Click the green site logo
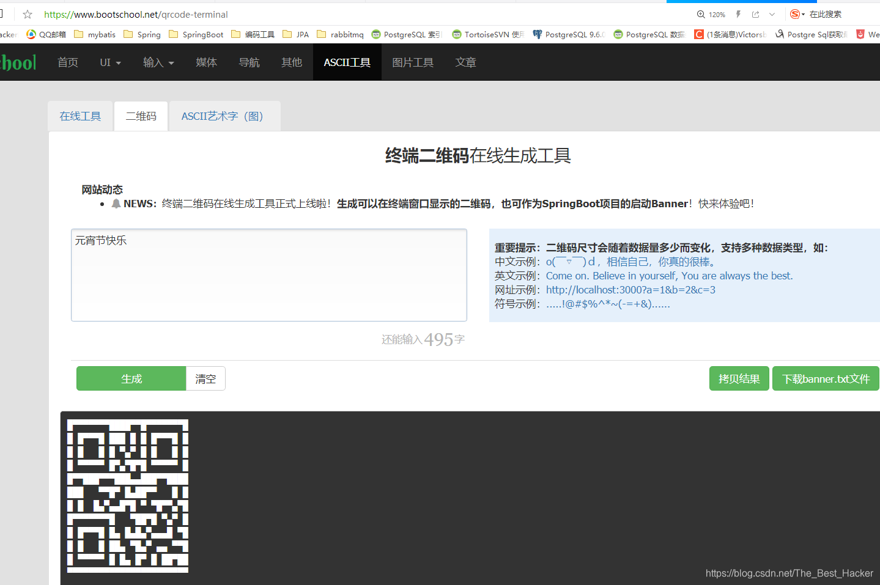Screen dimensions: 880x585 click(x=18, y=62)
